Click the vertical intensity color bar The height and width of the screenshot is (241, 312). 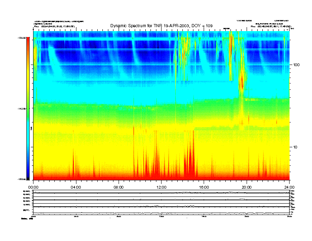(x=28, y=108)
